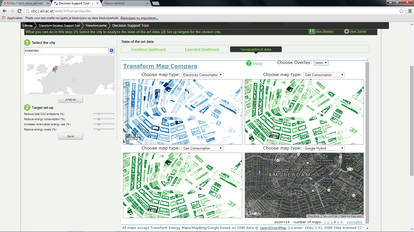Click the Save button

click(x=70, y=136)
